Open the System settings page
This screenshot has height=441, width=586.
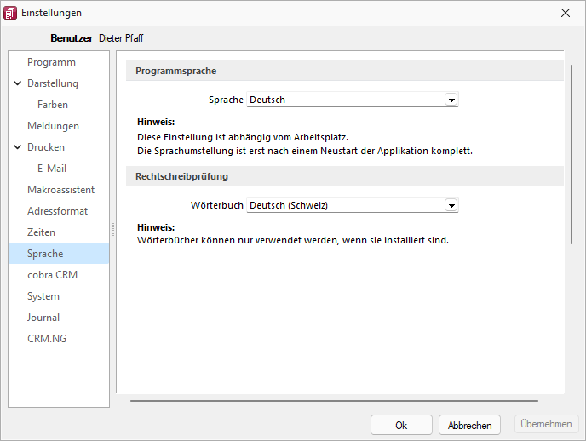point(43,296)
